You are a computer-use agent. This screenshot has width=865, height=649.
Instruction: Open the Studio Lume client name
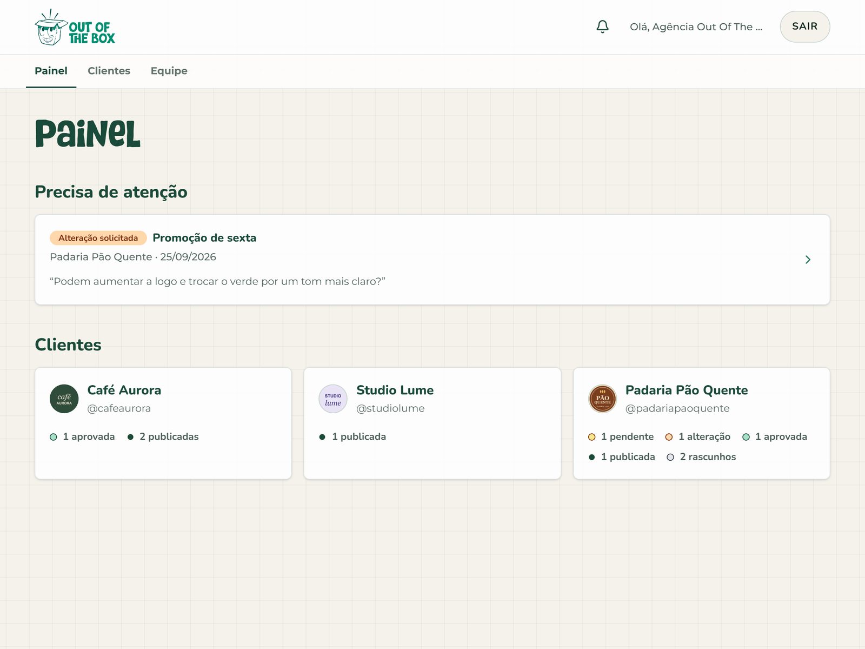tap(395, 390)
